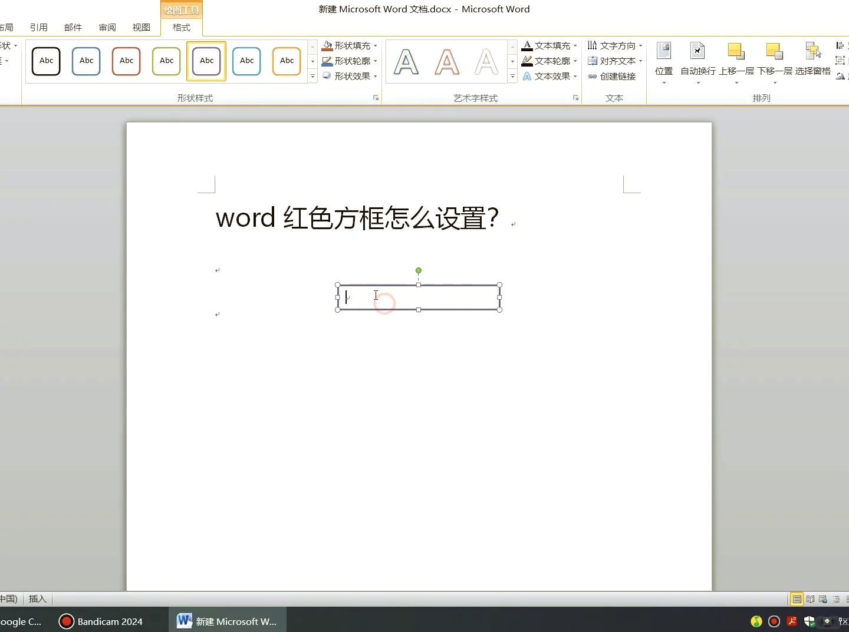Select the black outline Abc shape style

click(x=47, y=61)
